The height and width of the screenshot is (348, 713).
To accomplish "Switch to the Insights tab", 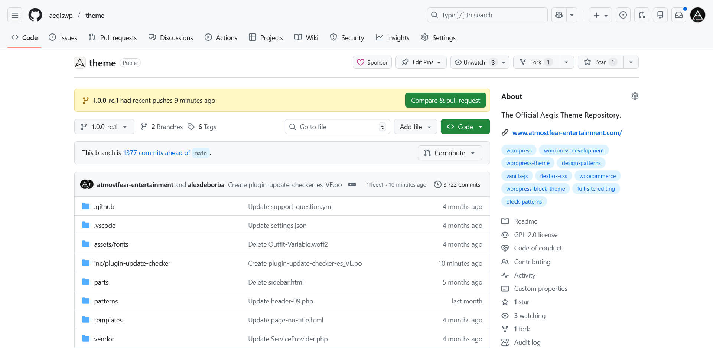I will 393,37.
